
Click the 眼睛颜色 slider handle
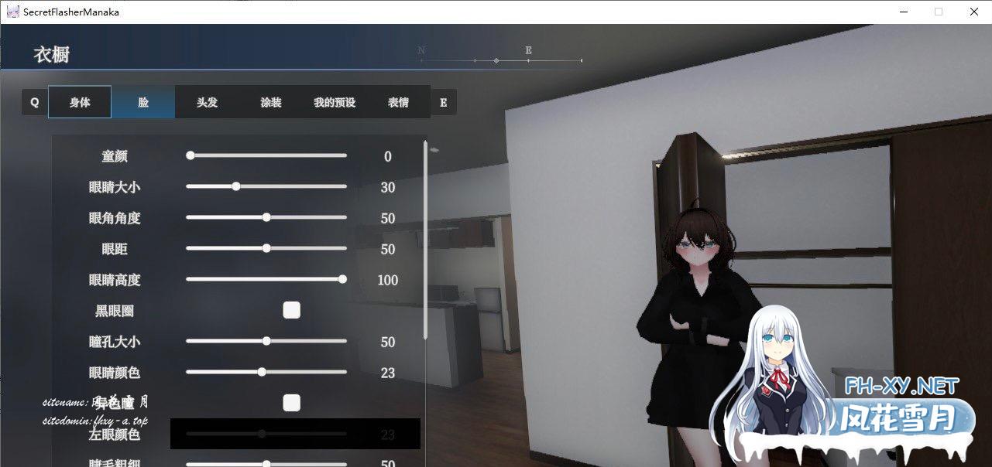click(x=262, y=372)
